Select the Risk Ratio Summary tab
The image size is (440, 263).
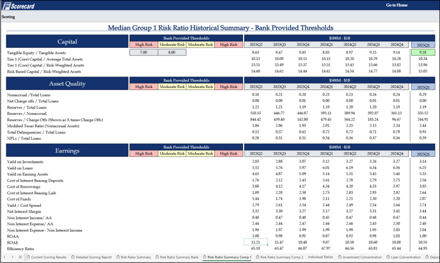click(x=134, y=257)
